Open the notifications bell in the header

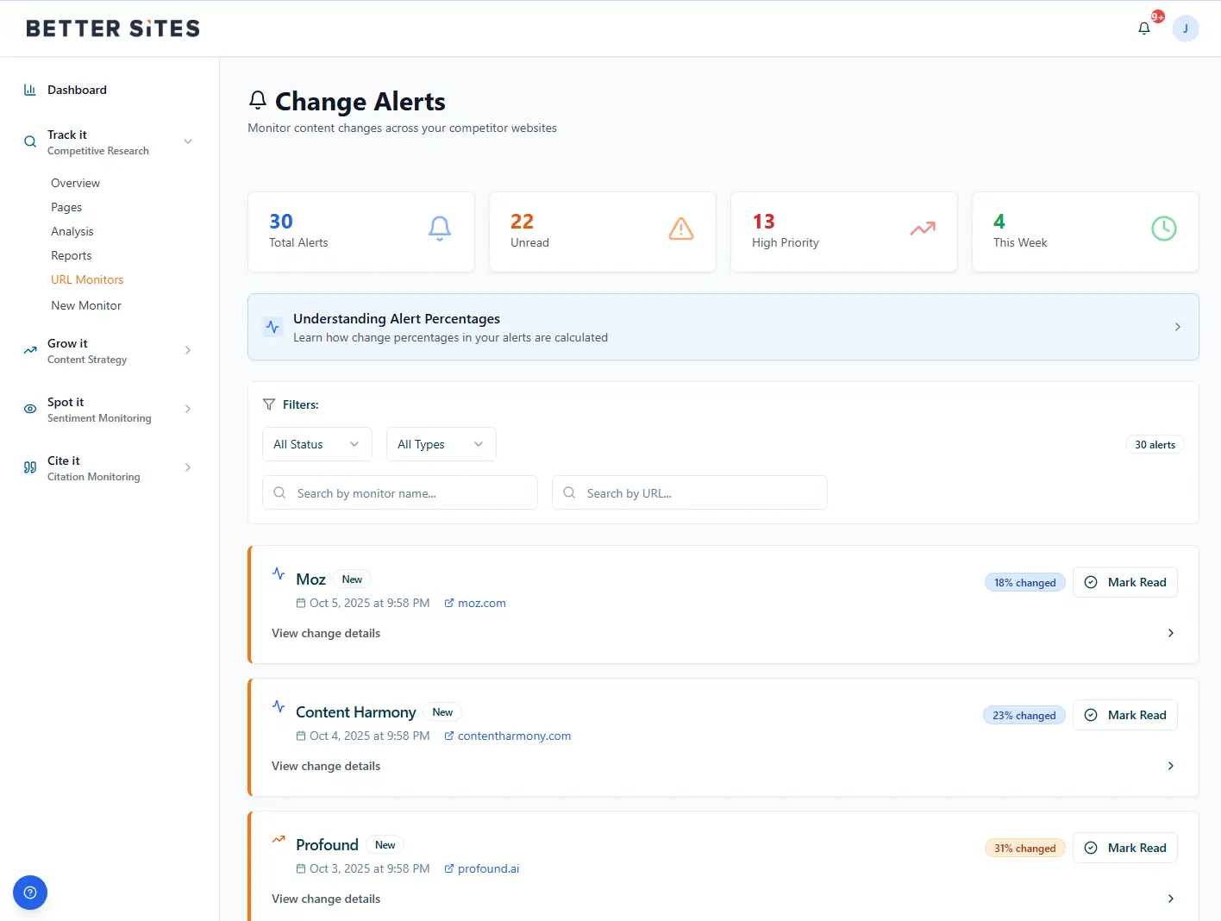[1144, 28]
